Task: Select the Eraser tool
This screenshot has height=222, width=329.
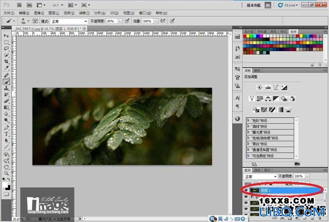Action: [x=6, y=101]
